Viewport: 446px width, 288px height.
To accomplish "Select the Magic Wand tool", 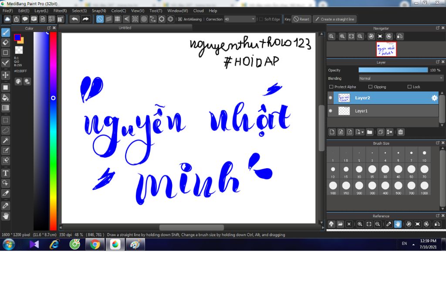I will (x=6, y=140).
